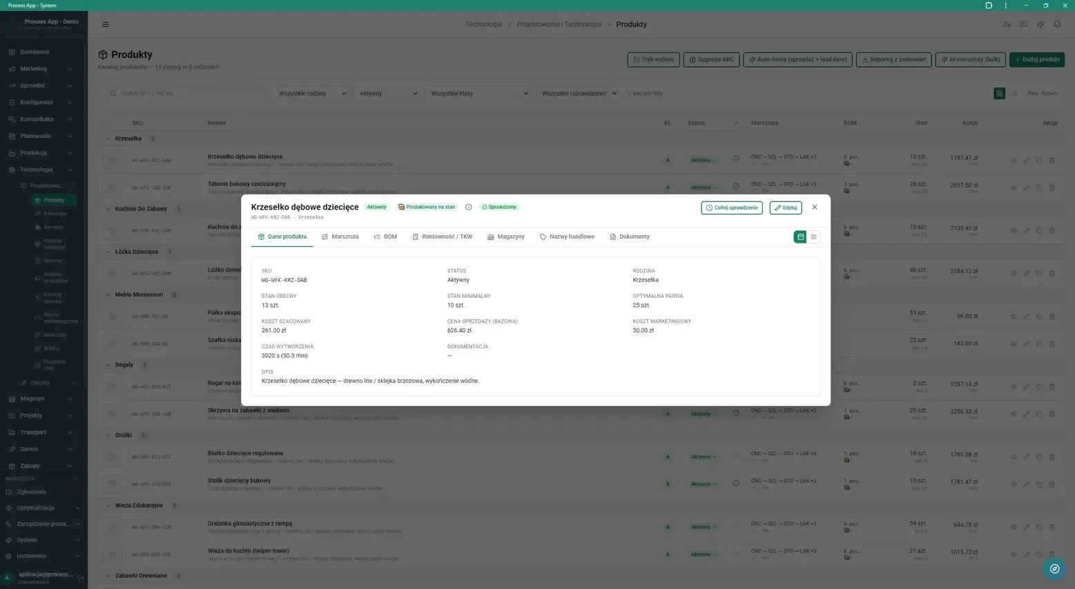1075x589 pixels.
Task: Switch to Nazwy handlowe tab
Action: pos(567,237)
